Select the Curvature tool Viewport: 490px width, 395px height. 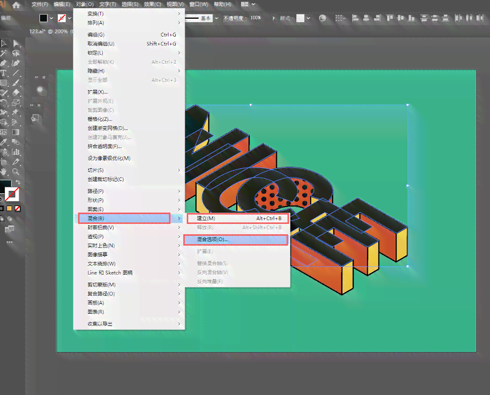coord(16,63)
